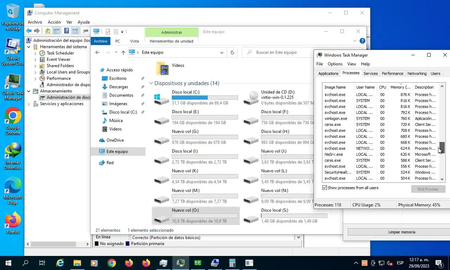Viewport: 450px width, 270px height.
Task: Open Shared Folders in the Computer Management tree
Action: coord(60,66)
